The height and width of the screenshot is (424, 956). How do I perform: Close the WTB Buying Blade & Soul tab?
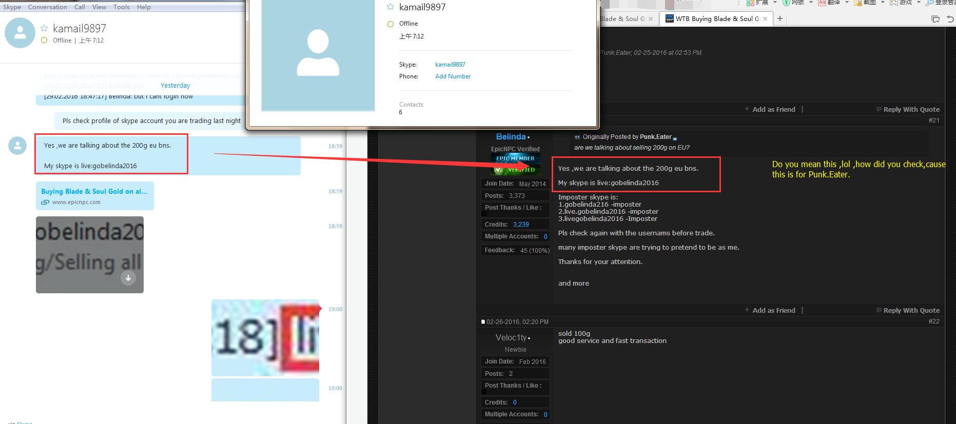pyautogui.click(x=765, y=19)
